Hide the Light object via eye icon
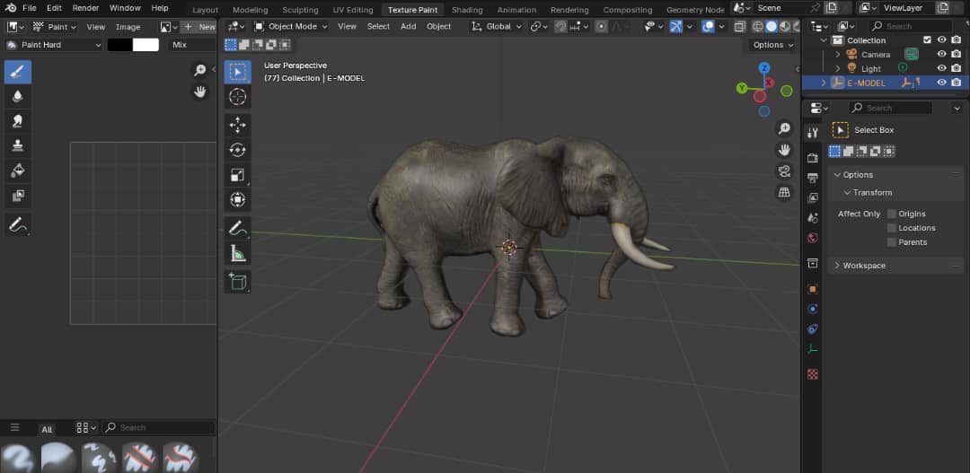Image resolution: width=970 pixels, height=473 pixels. [x=941, y=68]
